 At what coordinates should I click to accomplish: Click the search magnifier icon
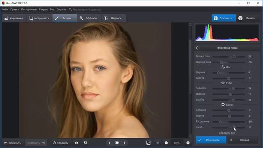pyautogui.click(x=70, y=9)
